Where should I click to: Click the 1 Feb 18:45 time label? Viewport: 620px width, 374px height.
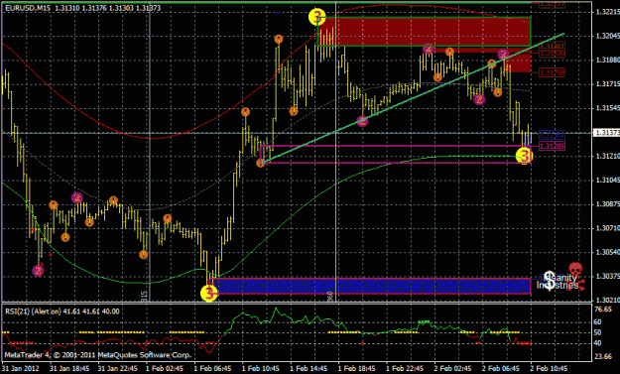tap(357, 368)
